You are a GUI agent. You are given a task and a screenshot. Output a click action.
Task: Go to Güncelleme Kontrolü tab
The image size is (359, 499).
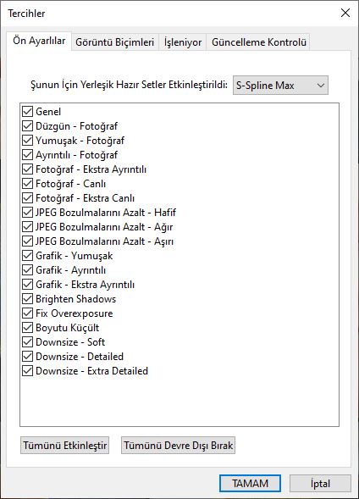[x=258, y=42]
